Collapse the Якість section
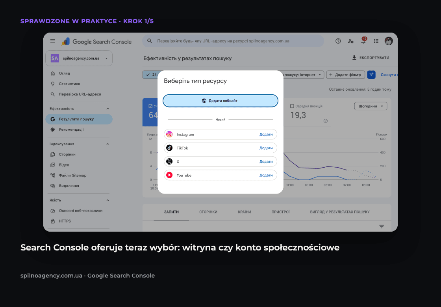 [107, 200]
